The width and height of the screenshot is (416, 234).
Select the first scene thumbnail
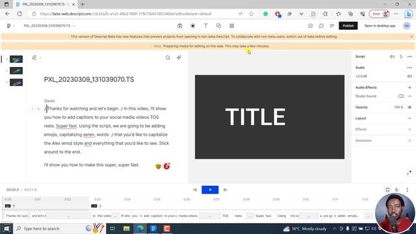click(16, 59)
